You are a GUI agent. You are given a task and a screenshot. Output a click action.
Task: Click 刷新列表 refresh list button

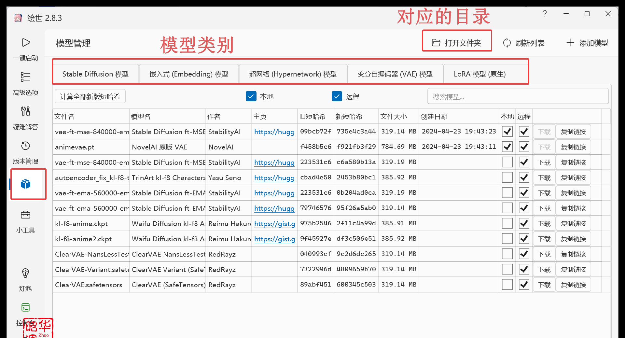523,43
